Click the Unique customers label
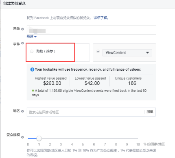 pyautogui.click(x=128, y=78)
